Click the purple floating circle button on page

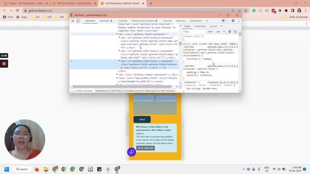131,152
